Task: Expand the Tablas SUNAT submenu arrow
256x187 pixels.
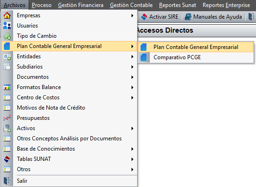Action: [132, 159]
